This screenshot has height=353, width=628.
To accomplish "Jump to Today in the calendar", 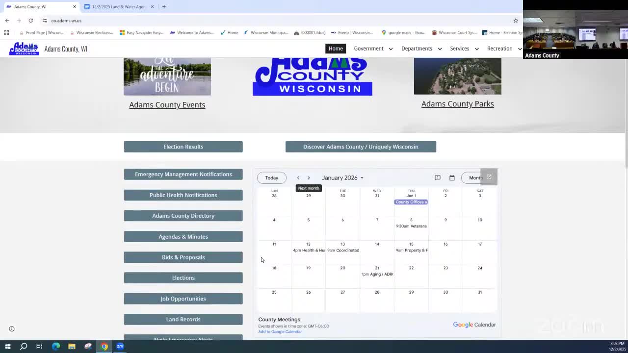I will (271, 177).
